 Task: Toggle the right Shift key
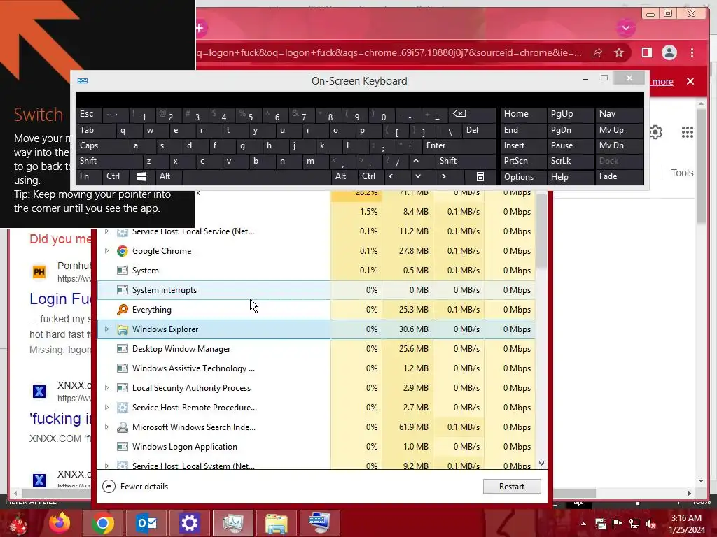tap(448, 161)
